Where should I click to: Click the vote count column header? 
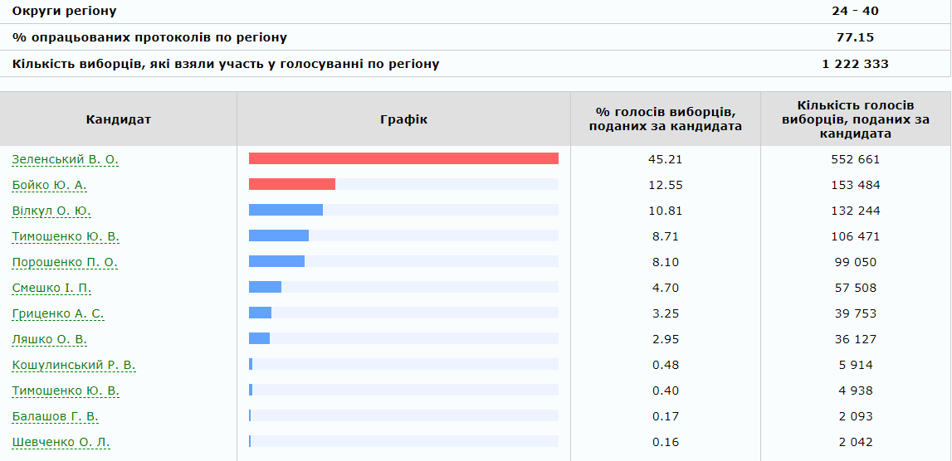click(x=855, y=119)
